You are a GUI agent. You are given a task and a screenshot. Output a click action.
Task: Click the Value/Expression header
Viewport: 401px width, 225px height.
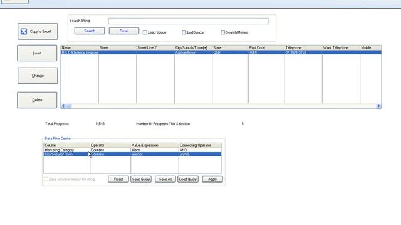click(x=155, y=145)
